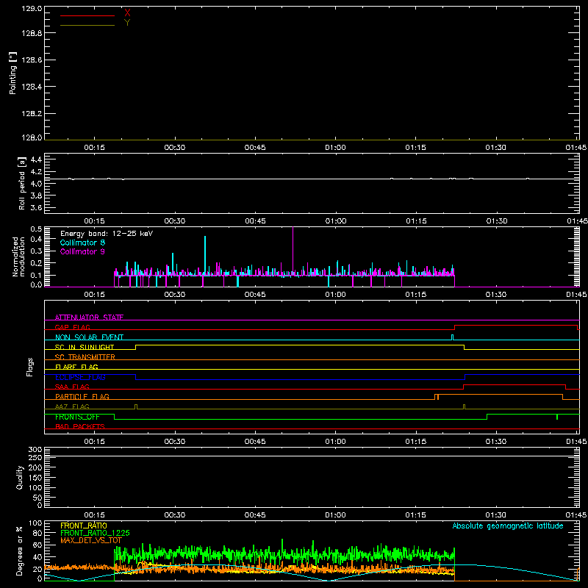
Task: Click the tallest cyan Collimator 8 spike
Action: coord(205,255)
